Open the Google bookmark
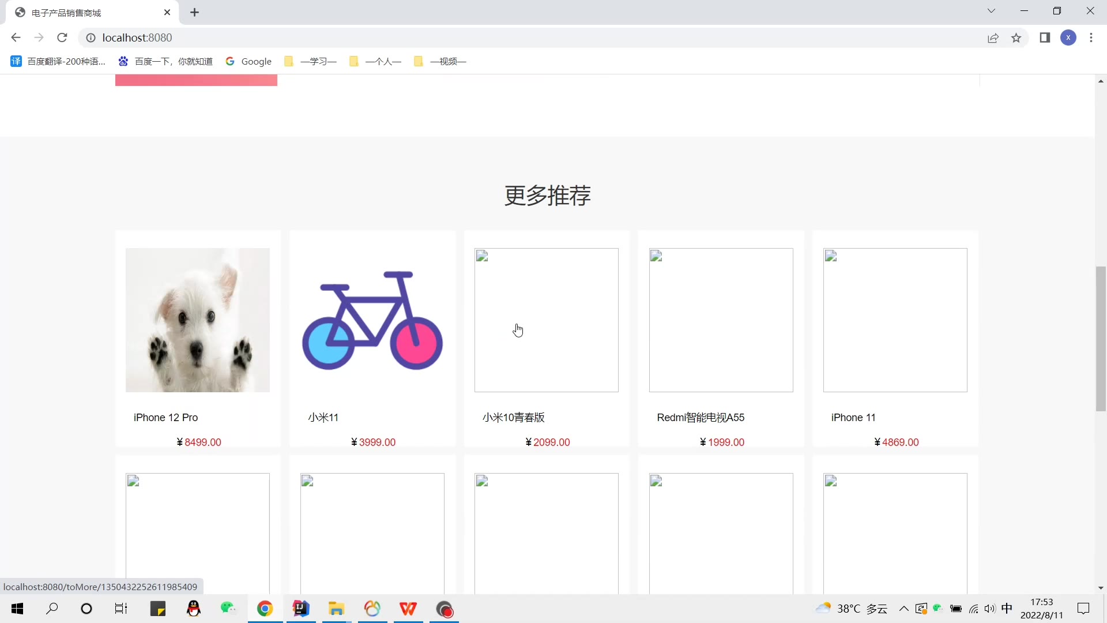 248,61
